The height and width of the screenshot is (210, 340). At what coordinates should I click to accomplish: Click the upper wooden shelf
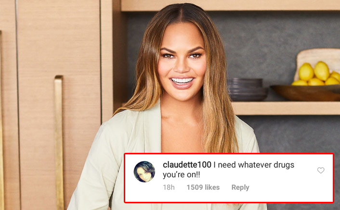click(230, 5)
